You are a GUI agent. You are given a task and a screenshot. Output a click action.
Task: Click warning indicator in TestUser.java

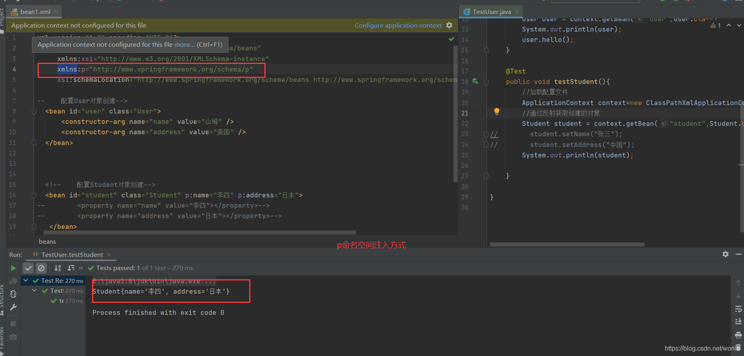[716, 25]
